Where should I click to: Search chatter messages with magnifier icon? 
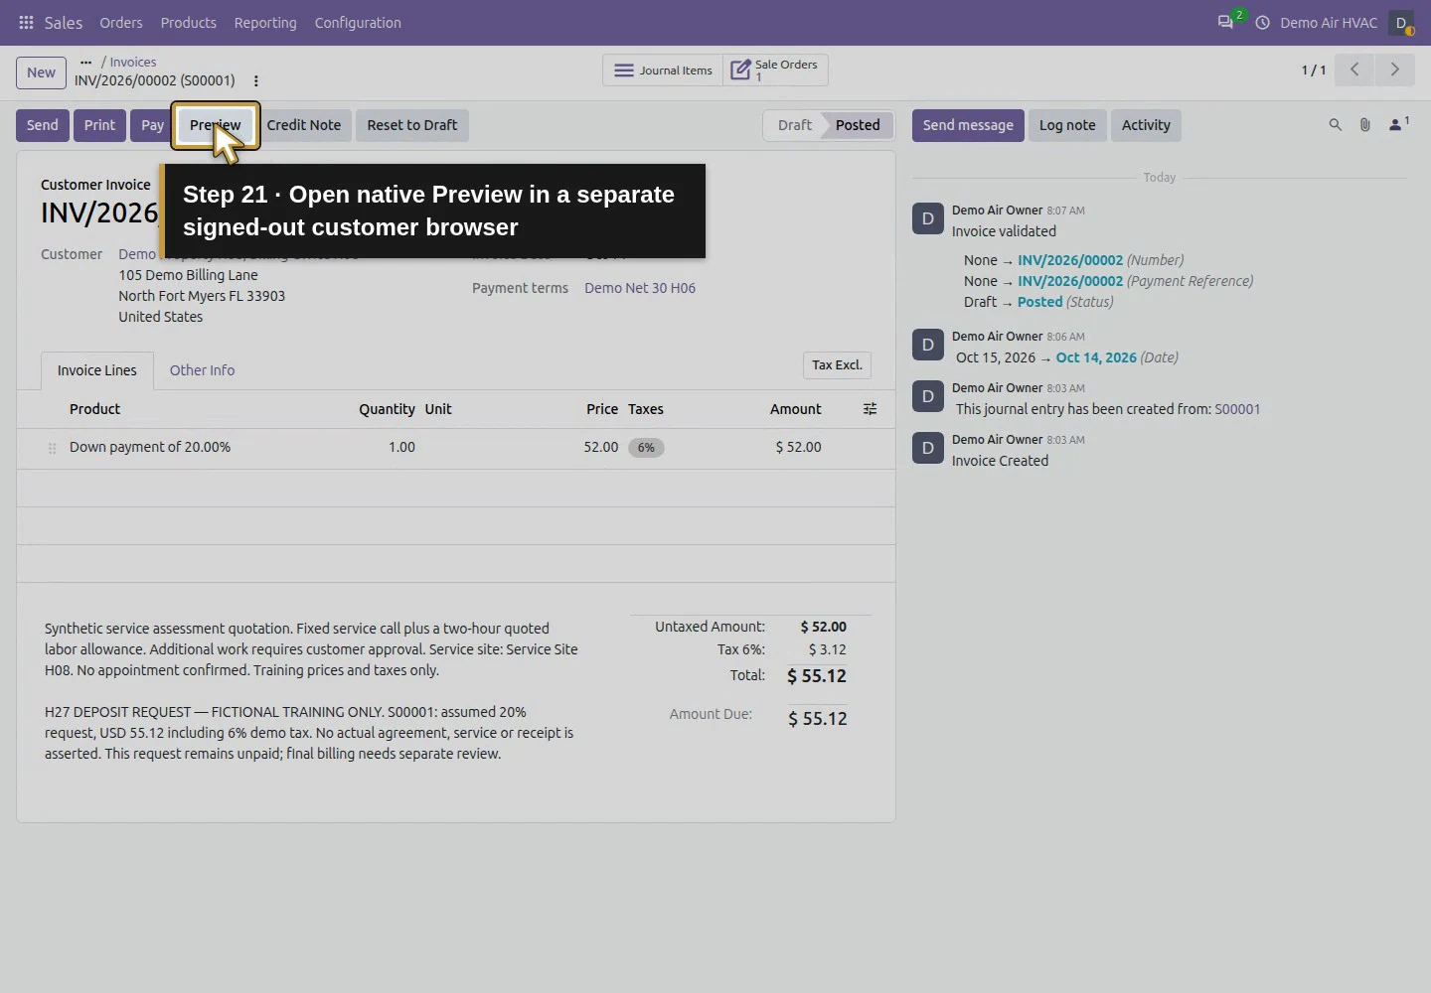(x=1335, y=125)
